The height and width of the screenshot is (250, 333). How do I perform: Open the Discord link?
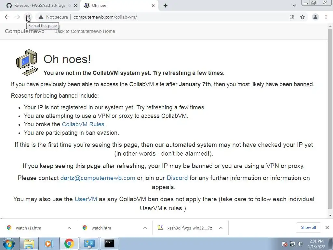click(x=177, y=178)
